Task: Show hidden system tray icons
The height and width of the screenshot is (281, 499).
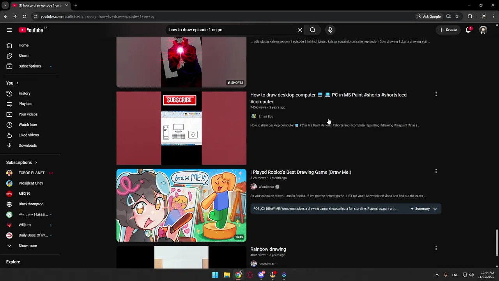Action: [x=437, y=275]
